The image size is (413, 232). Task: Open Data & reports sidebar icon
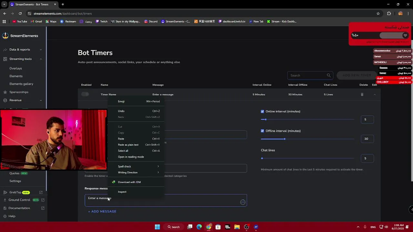pos(5,50)
